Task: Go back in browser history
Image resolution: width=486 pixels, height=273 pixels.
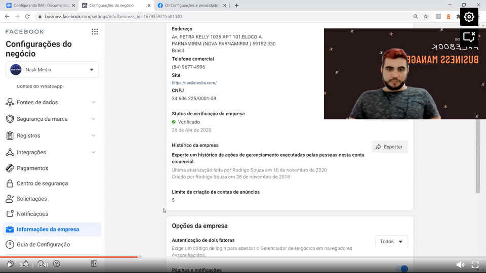Action: [7, 16]
